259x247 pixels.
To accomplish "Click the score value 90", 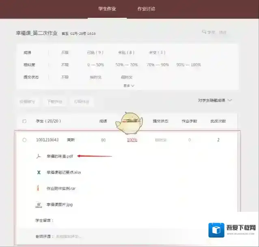I will 103,140.
